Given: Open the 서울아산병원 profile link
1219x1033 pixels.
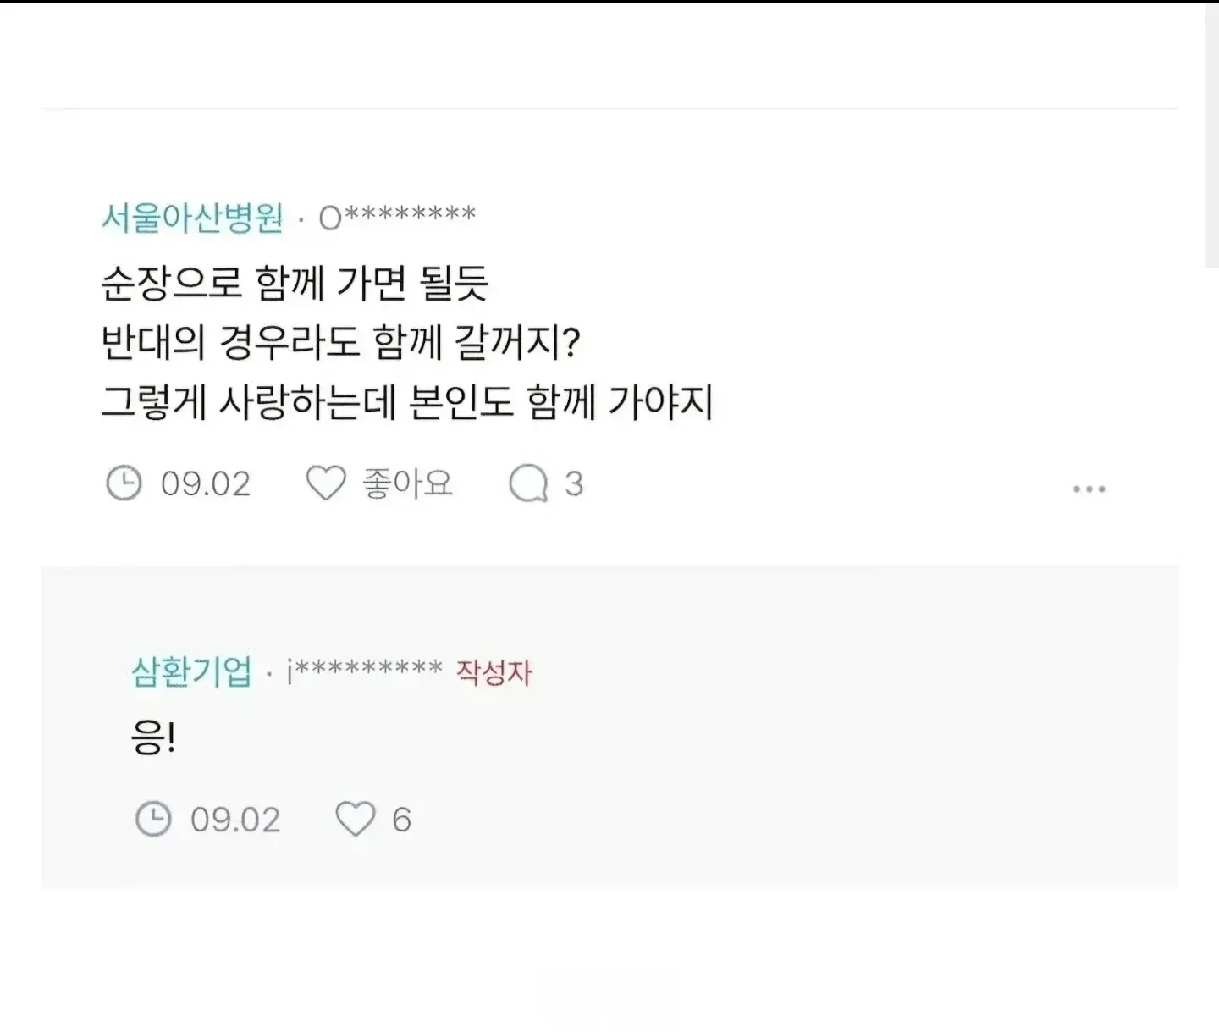Looking at the screenshot, I should [x=193, y=217].
